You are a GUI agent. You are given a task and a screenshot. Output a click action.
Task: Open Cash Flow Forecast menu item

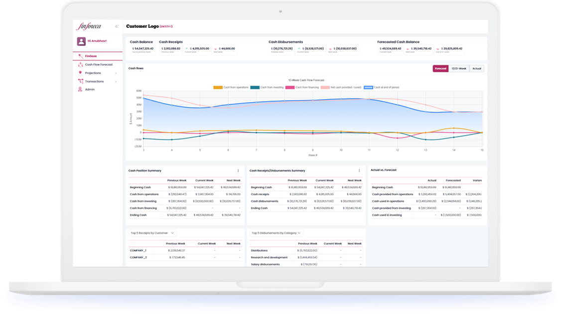click(x=99, y=64)
